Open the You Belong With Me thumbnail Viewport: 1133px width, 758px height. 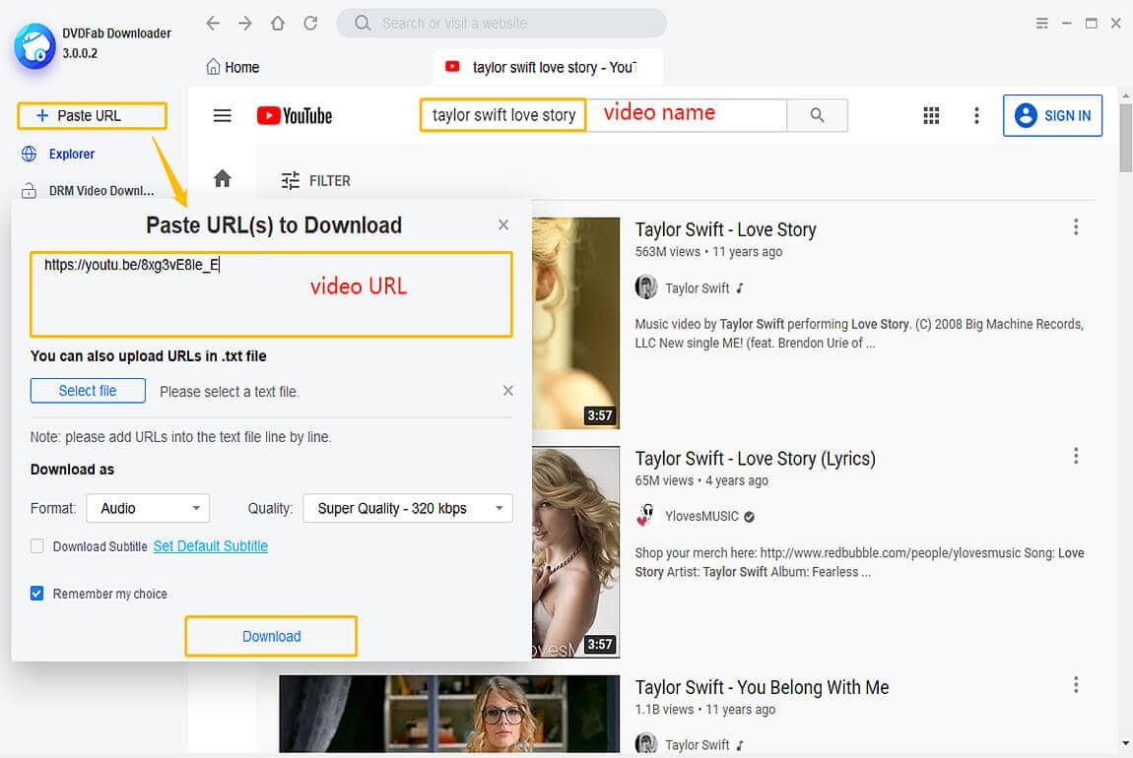click(449, 714)
